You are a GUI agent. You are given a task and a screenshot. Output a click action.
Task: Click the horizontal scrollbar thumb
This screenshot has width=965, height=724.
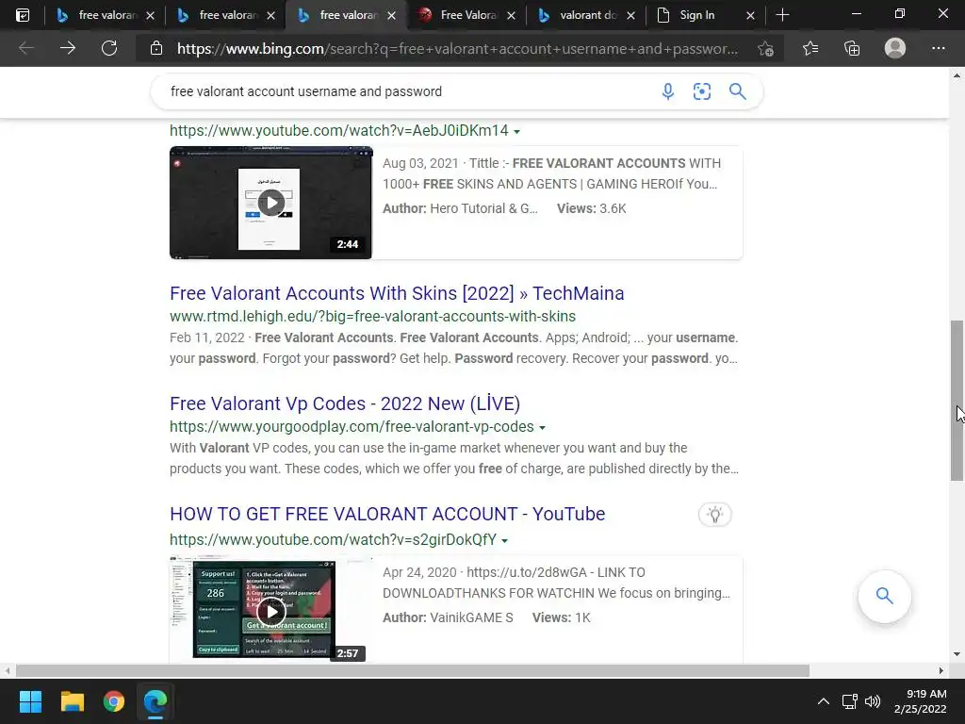[413, 670]
